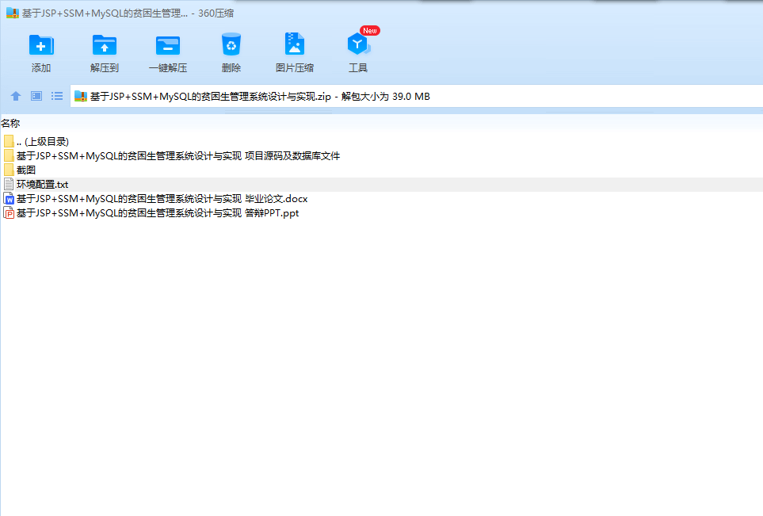Click the parent directory folder icon
This screenshot has width=763, height=516.
[9, 141]
